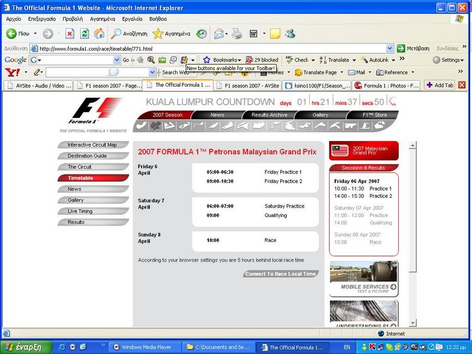Toggle the 29 blocked popup blocker
The width and height of the screenshot is (472, 354).
click(x=262, y=60)
